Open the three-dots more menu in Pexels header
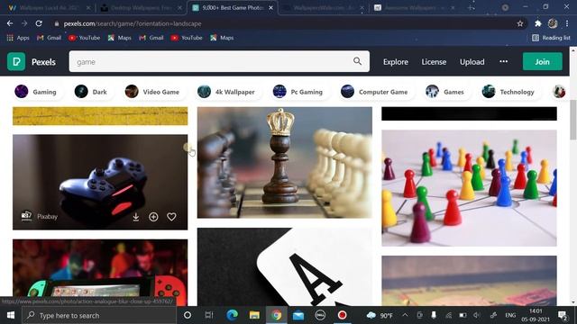The width and height of the screenshot is (577, 324). point(503,62)
